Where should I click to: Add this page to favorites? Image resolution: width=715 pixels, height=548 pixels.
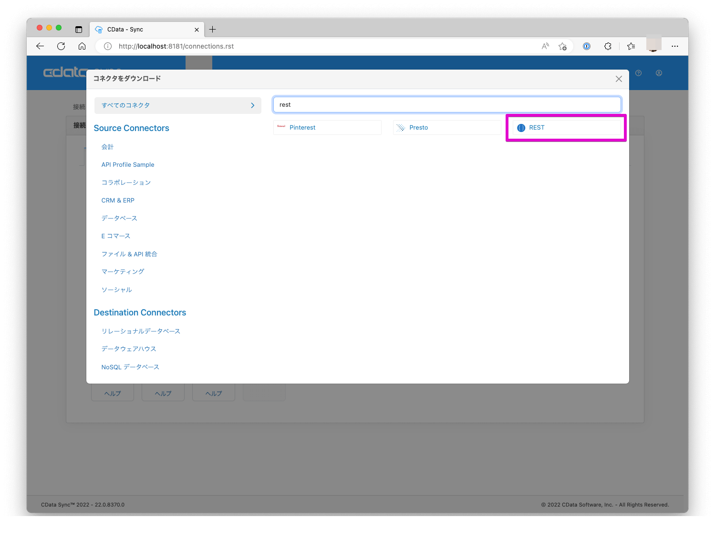[563, 46]
